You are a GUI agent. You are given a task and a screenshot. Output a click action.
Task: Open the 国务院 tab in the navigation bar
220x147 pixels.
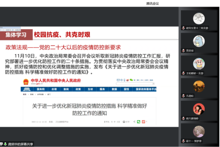[40, 89]
